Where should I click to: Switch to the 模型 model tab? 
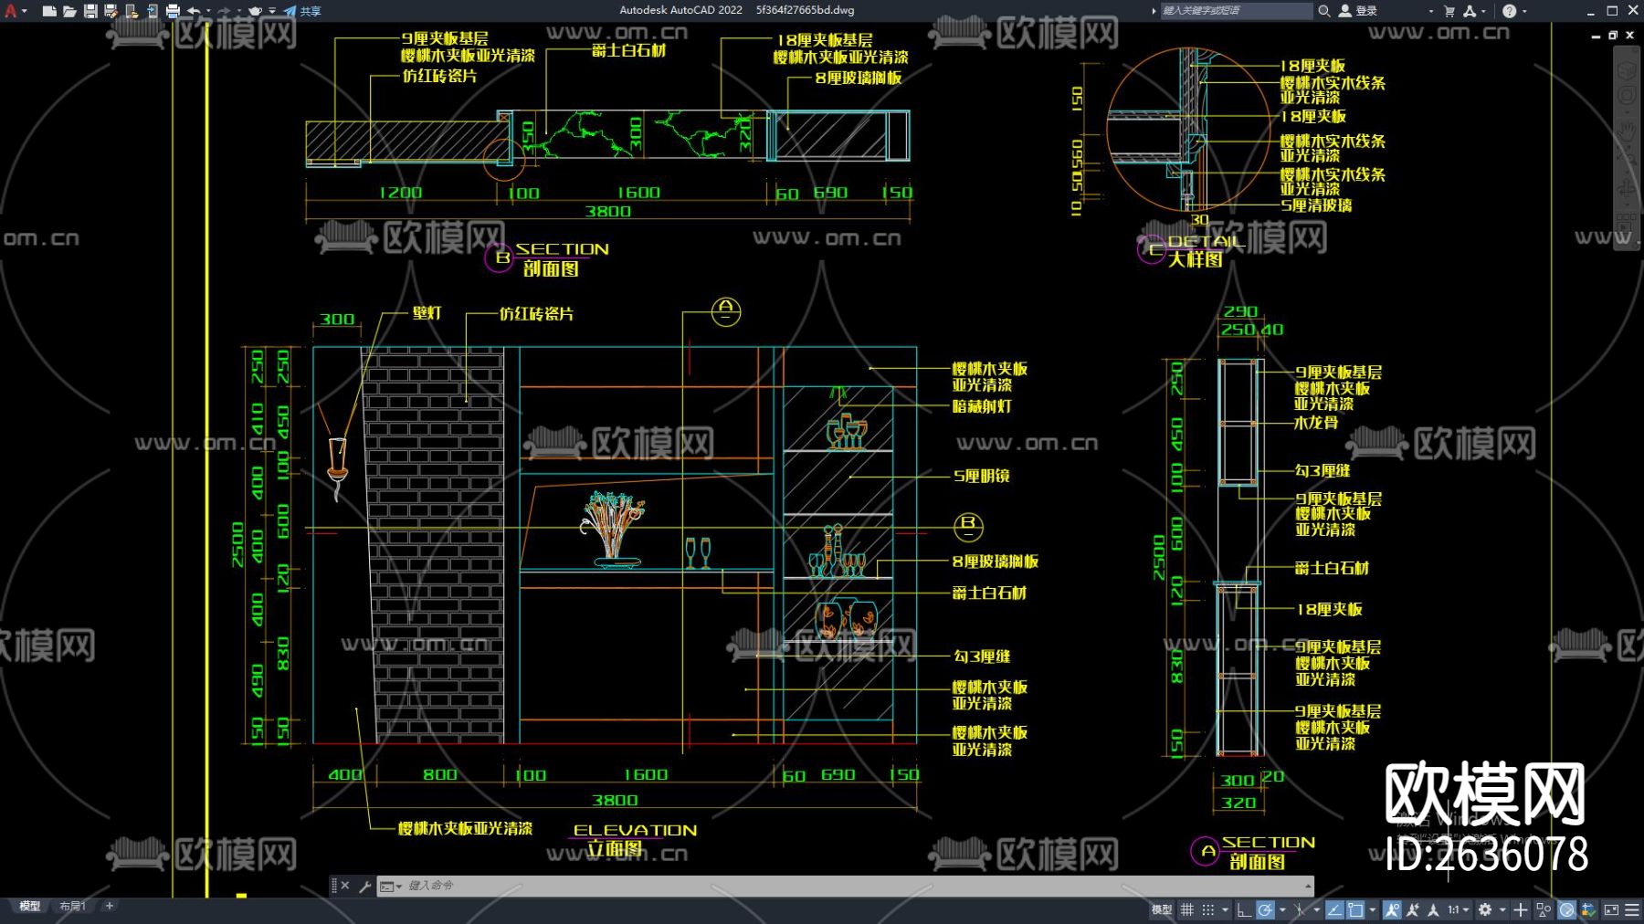[30, 906]
